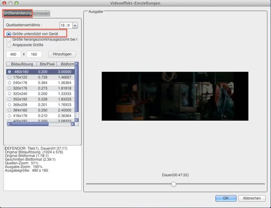Click the Hinzufügen button

pos(62,54)
